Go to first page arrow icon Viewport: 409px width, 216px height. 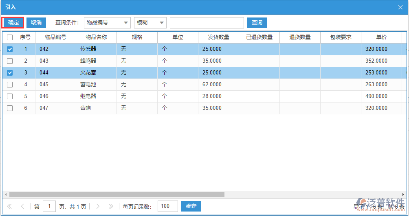pos(9,206)
